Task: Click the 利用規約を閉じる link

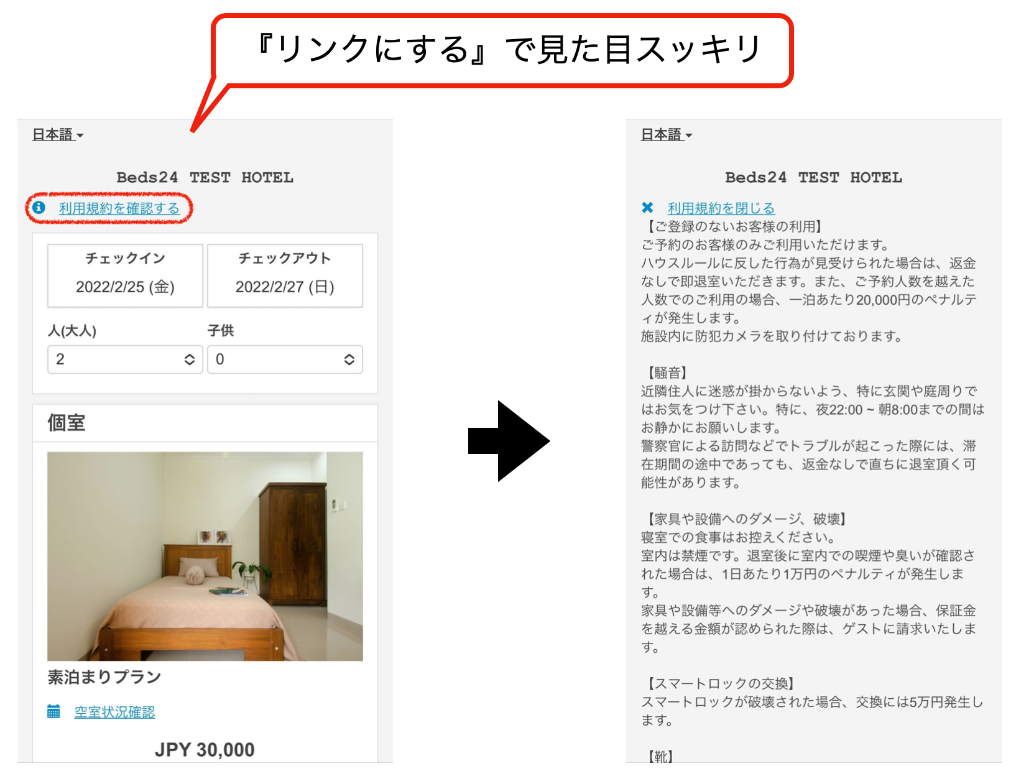Action: coord(721,208)
